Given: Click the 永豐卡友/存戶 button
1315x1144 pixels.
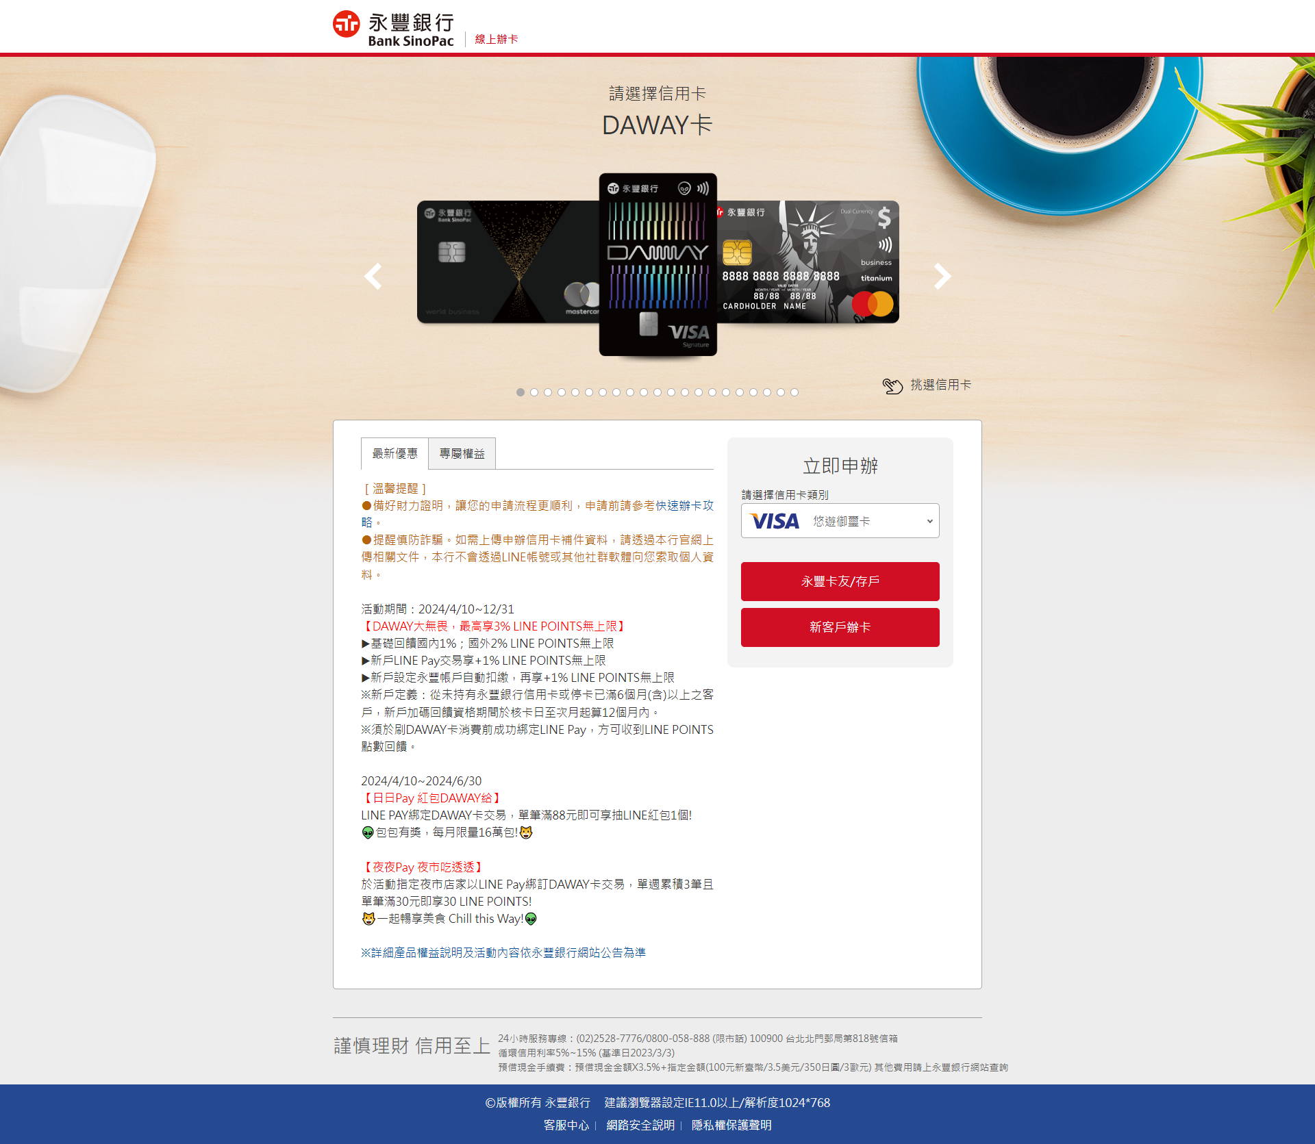Looking at the screenshot, I should 840,581.
